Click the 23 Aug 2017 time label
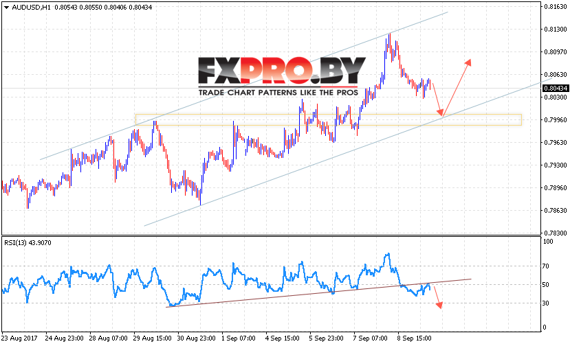Viewport: 570px width, 346px height. coord(19,338)
